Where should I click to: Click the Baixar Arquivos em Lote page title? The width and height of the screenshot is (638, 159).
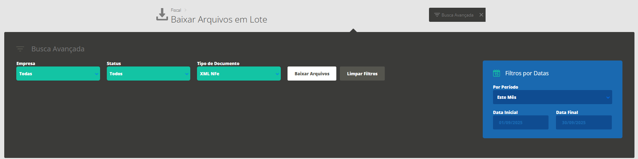click(x=219, y=20)
